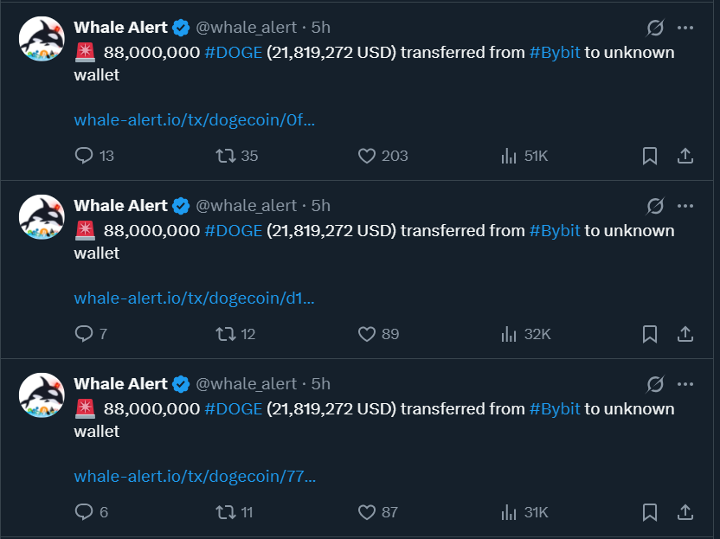Screen dimensions: 720x539
Task: Repost the first DOGE transfer tweet
Action: coord(226,156)
